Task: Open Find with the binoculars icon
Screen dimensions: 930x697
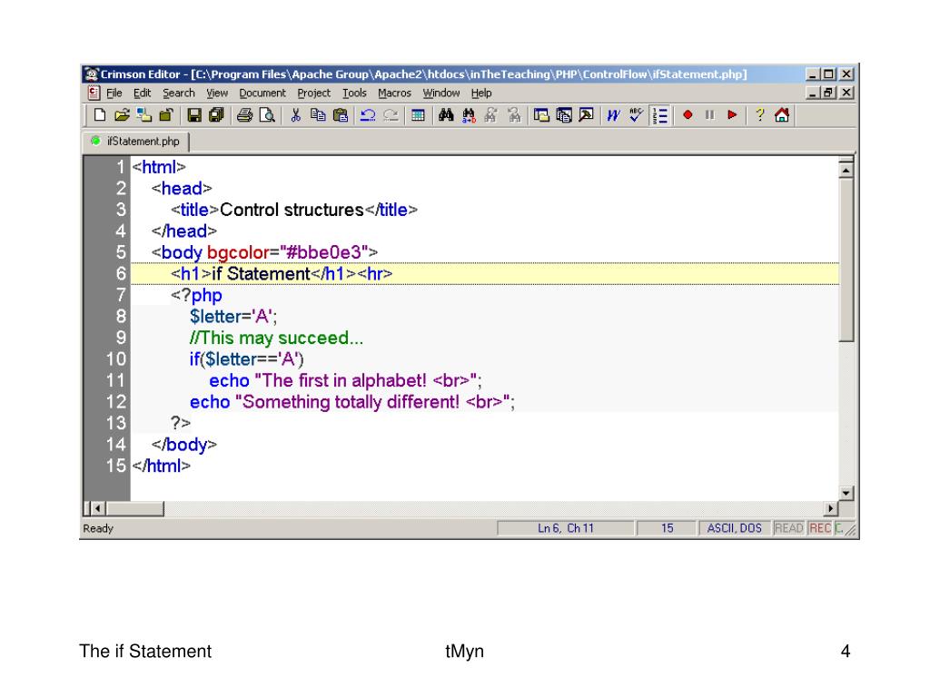Action: point(446,115)
